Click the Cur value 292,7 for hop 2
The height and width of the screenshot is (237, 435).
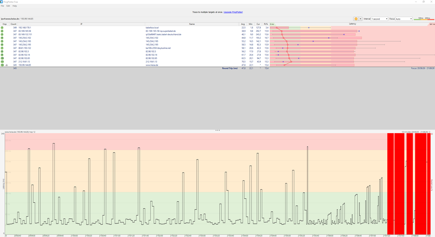pos(258,31)
